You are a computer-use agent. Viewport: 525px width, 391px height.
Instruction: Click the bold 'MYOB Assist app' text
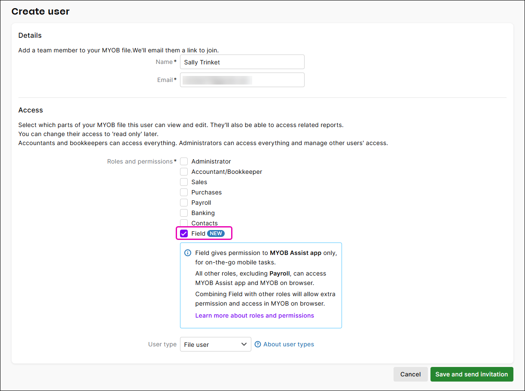[296, 253]
